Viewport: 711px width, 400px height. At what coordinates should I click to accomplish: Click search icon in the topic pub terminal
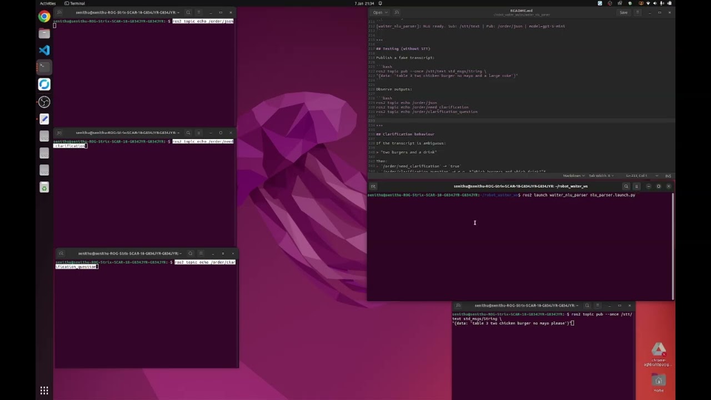(x=587, y=306)
